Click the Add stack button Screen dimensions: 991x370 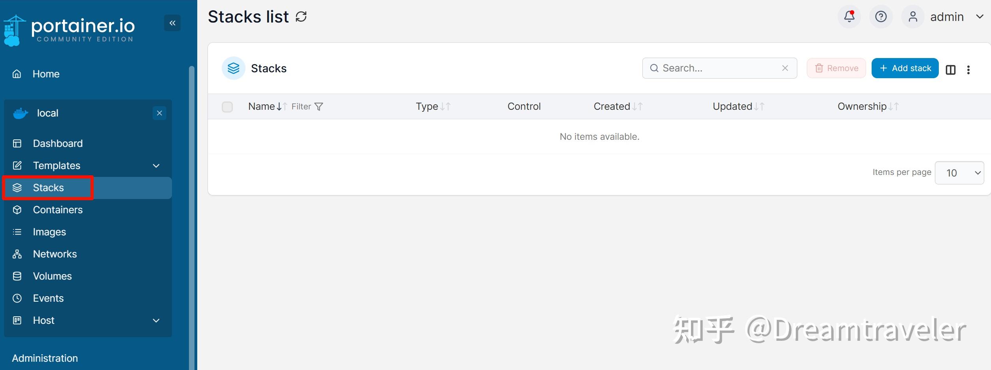(x=904, y=68)
